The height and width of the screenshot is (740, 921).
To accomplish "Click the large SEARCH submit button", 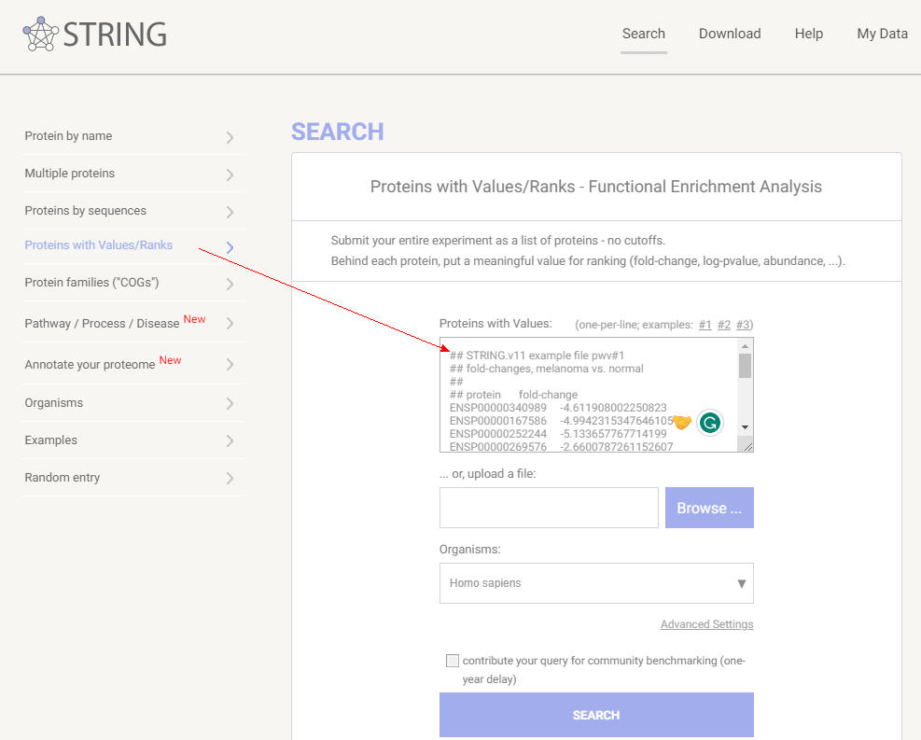I will tap(596, 715).
